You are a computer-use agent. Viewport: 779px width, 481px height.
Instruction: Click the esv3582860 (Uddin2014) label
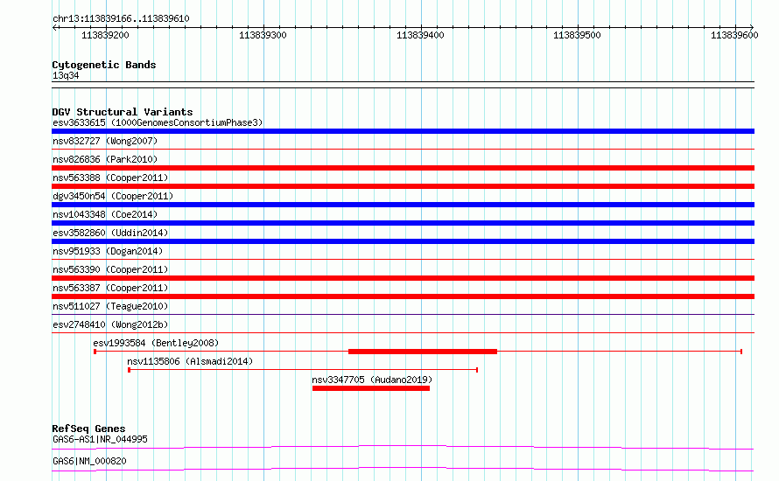point(110,233)
